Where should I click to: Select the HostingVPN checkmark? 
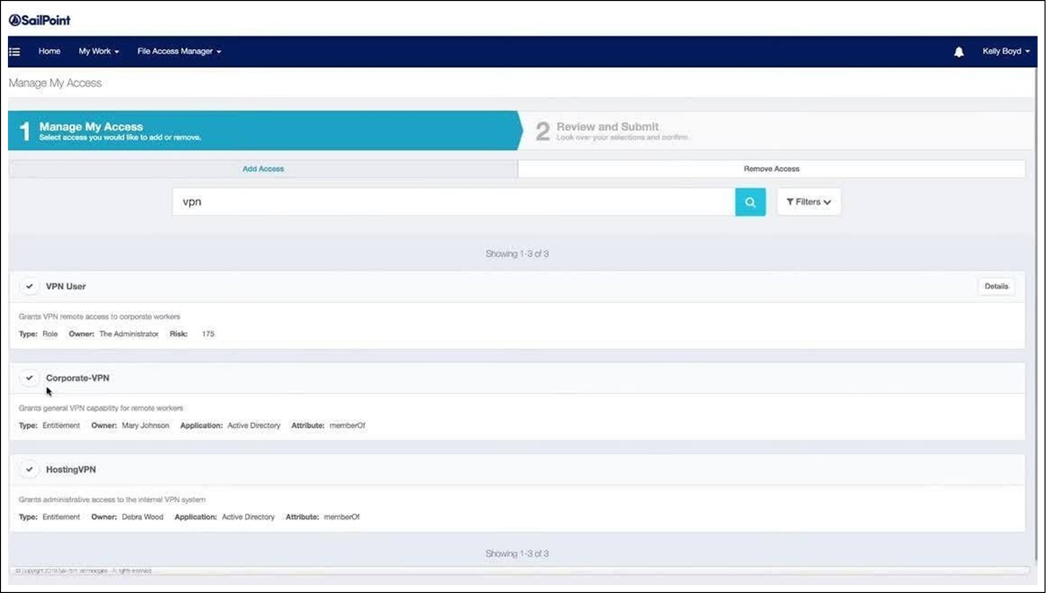coord(30,469)
